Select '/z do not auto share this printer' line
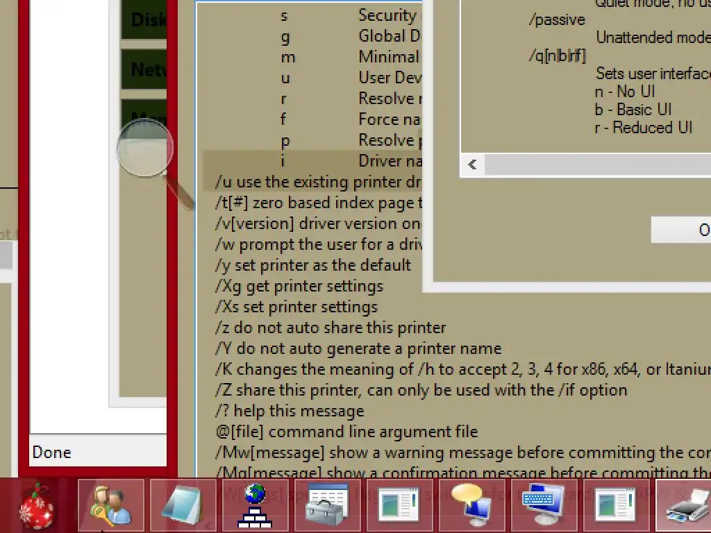The height and width of the screenshot is (533, 711). pyautogui.click(x=331, y=328)
